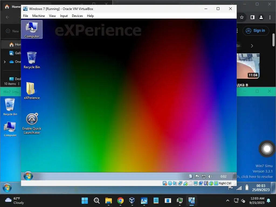Expand the OneDrive tree node
This screenshot has width=276, height=207.
[x=5, y=62]
